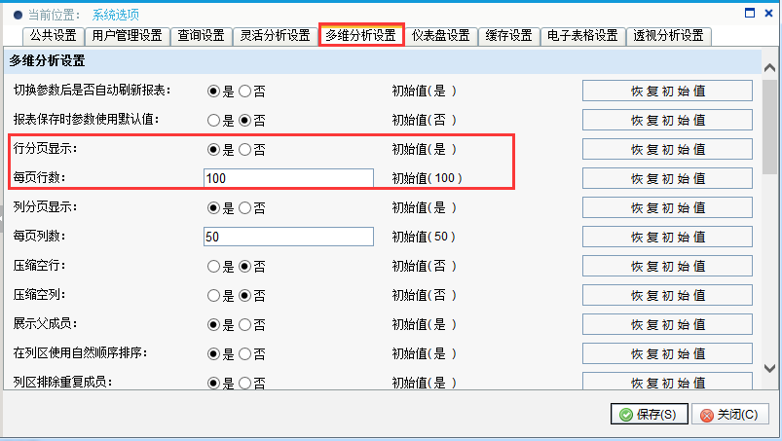Select 是 for 压缩空行
Viewport: 782px width, 441px height.
213,266
